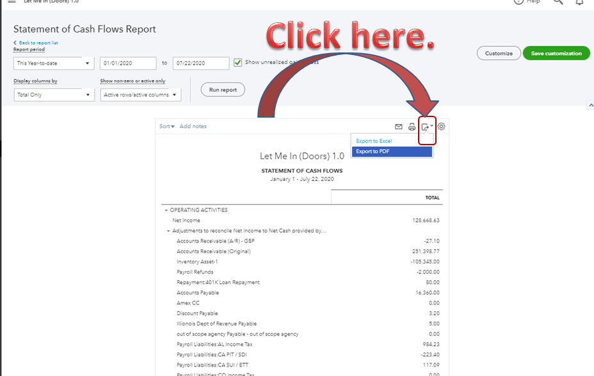Open Active rows/active columns dropdown
This screenshot has width=594, height=376.
141,95
